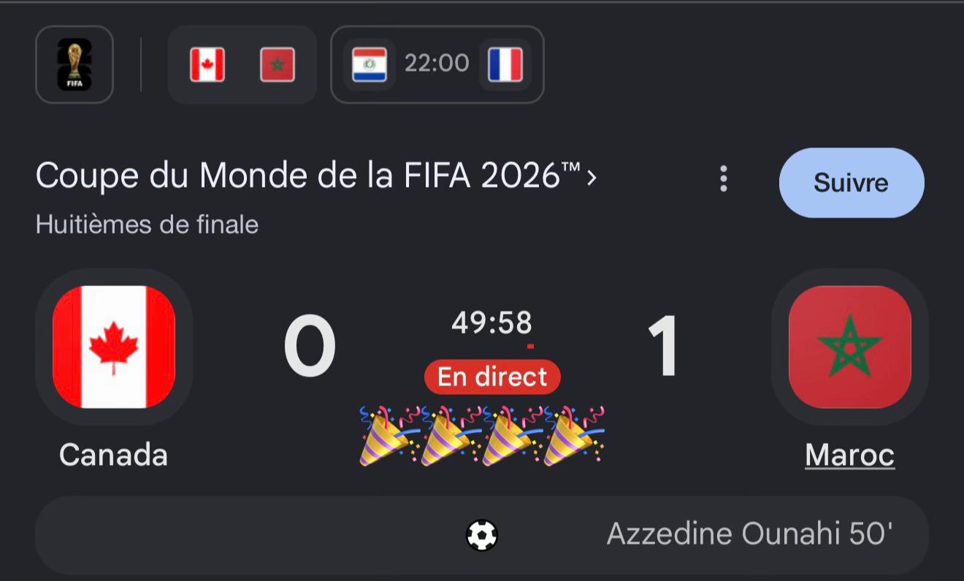964x581 pixels.
Task: Click the Suivre button
Action: (852, 182)
